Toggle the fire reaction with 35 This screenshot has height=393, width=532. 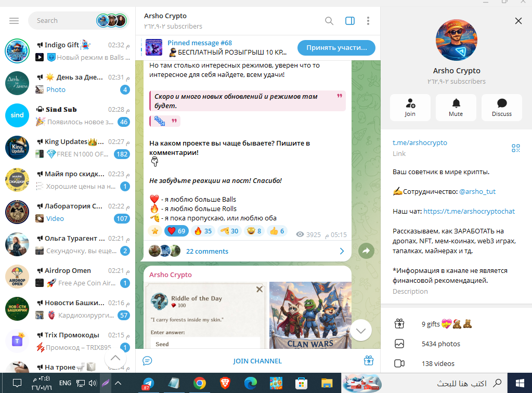point(203,231)
